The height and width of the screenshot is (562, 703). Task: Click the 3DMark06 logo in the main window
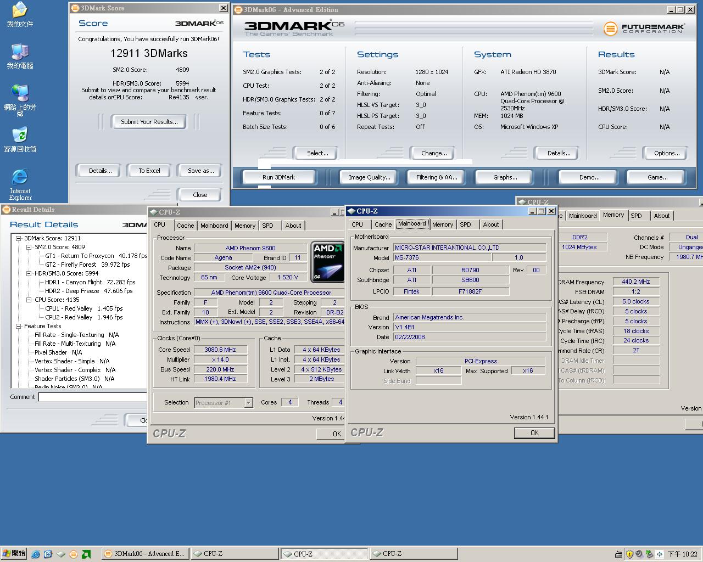coord(294,28)
